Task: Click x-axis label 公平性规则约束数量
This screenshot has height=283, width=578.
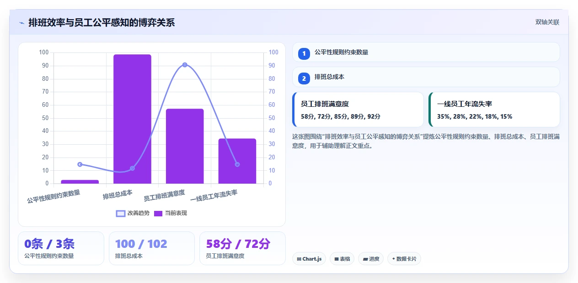Action: (x=54, y=197)
